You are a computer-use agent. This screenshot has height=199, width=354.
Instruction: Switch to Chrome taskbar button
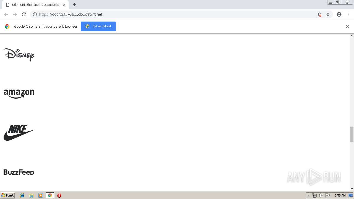click(50, 195)
